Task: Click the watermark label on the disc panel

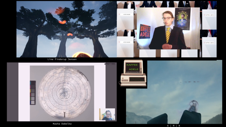Action: point(110,64)
